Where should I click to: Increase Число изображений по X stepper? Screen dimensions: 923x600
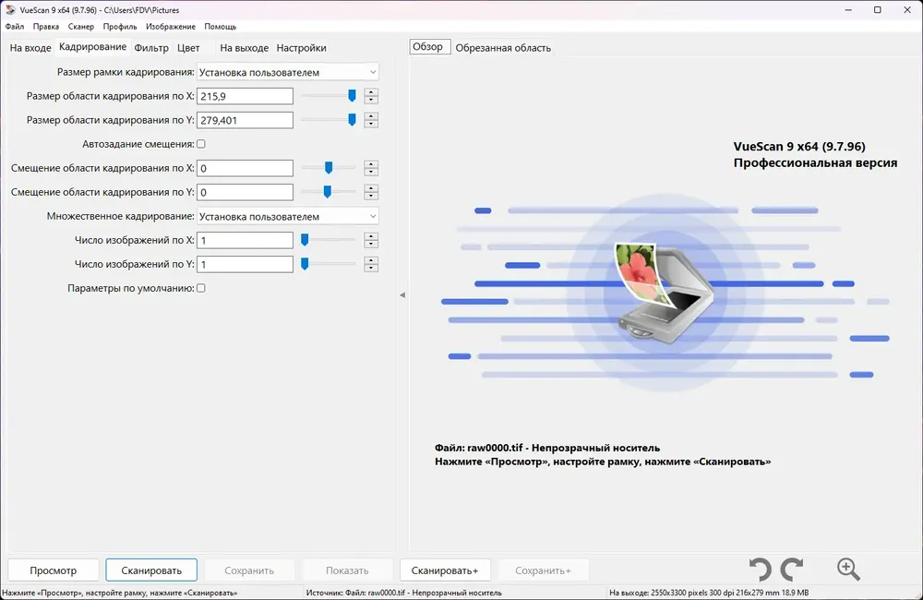[x=371, y=236]
